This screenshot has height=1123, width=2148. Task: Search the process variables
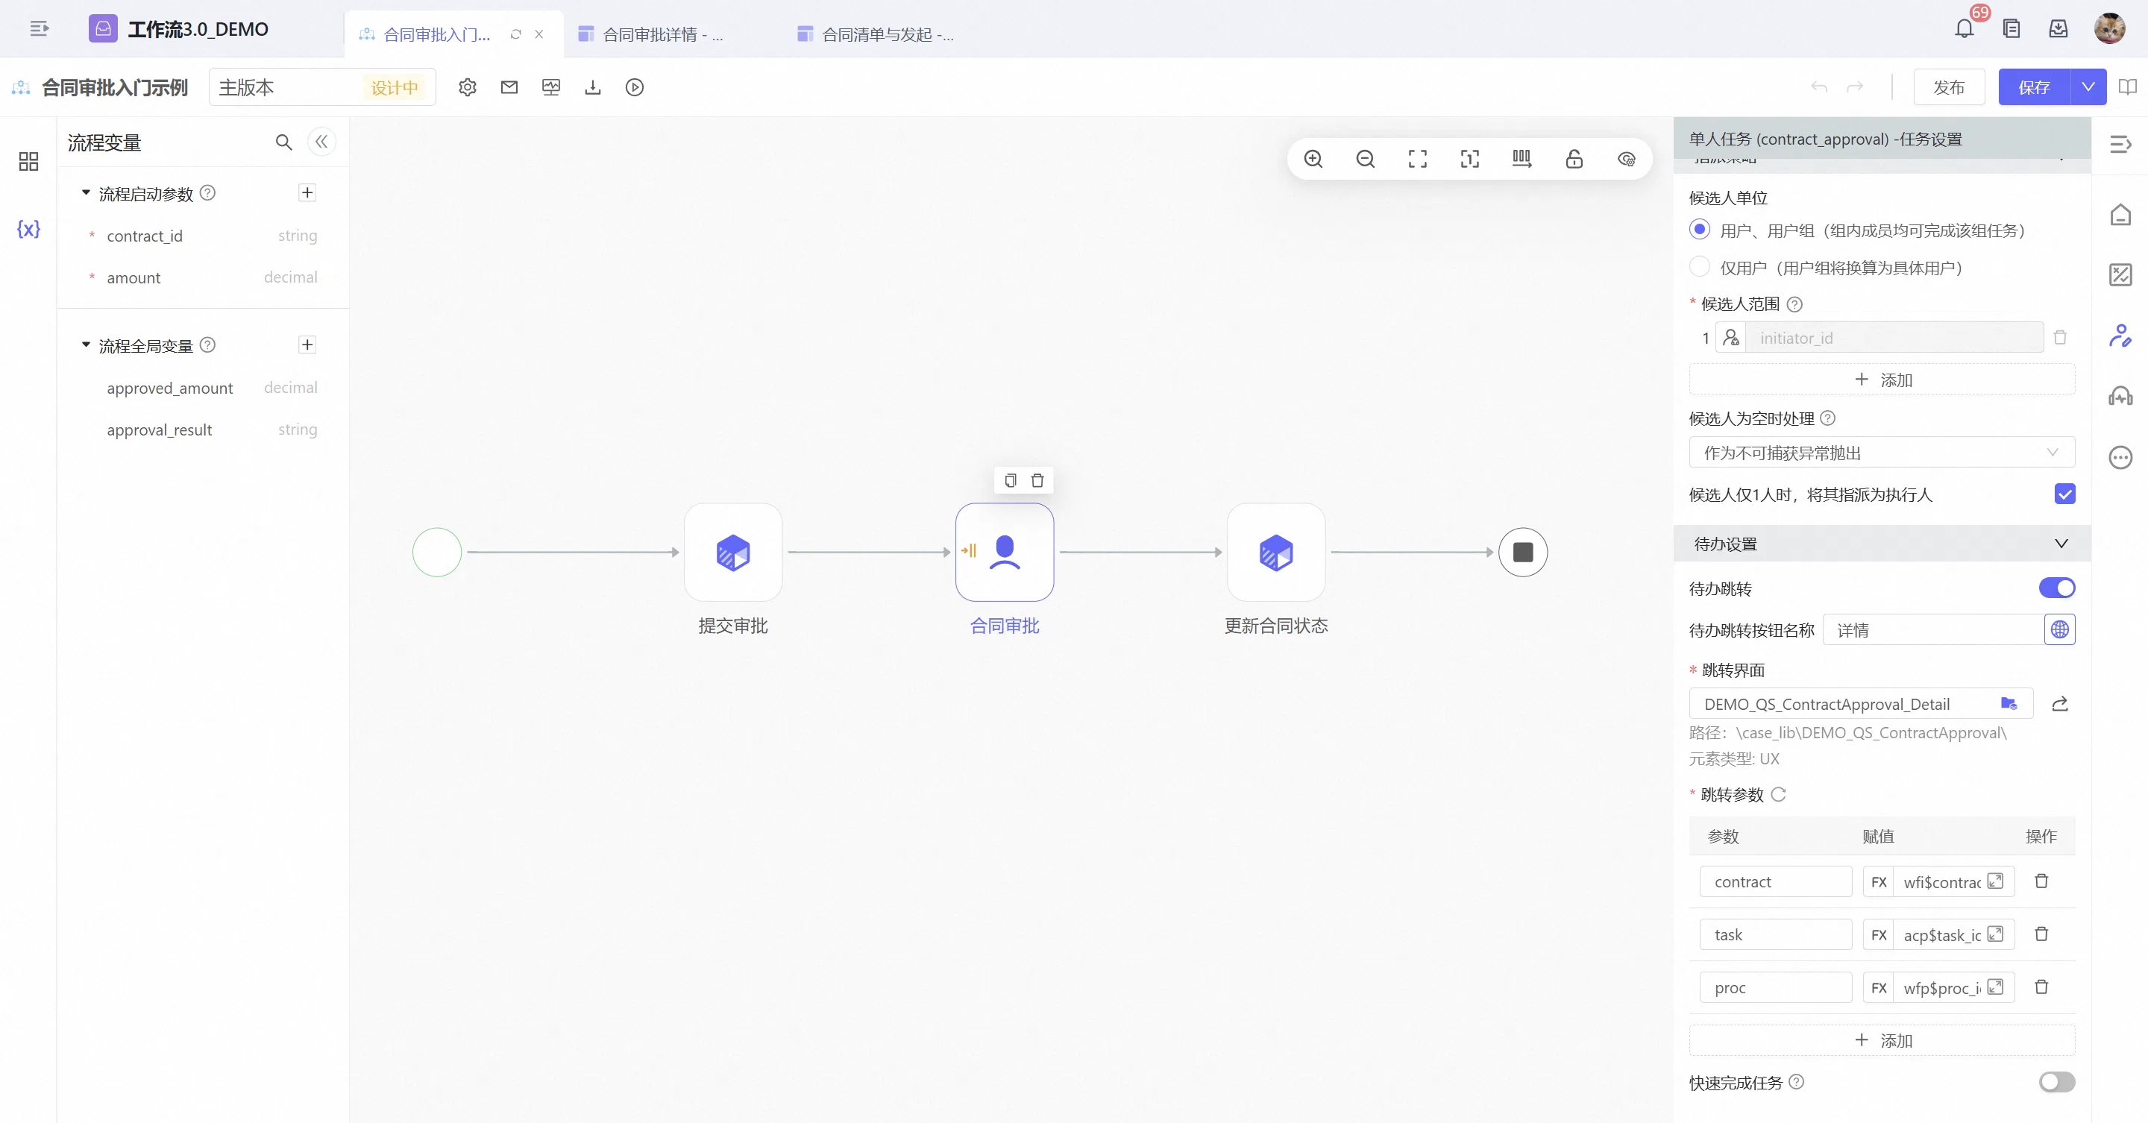tap(283, 142)
